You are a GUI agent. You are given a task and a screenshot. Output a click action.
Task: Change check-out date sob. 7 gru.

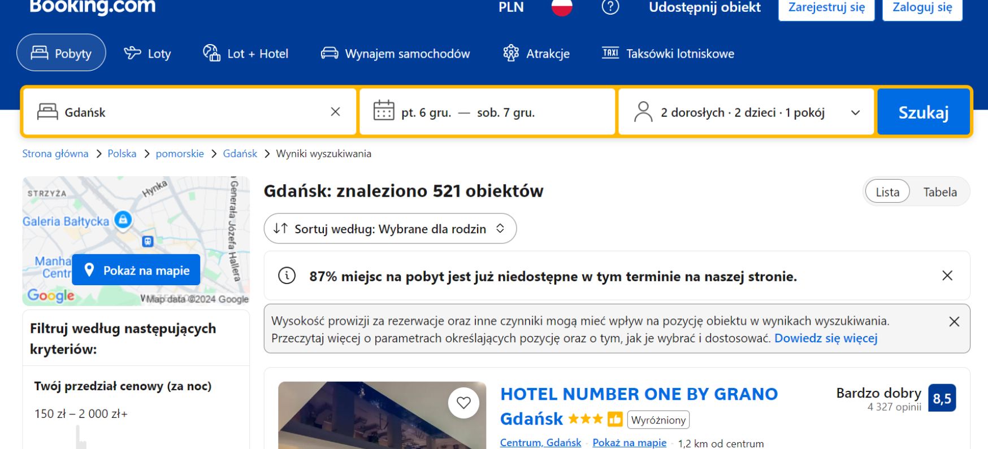click(506, 112)
